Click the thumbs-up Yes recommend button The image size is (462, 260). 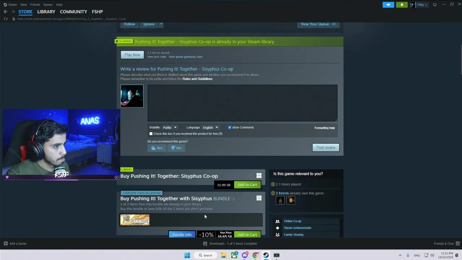pyautogui.click(x=157, y=148)
